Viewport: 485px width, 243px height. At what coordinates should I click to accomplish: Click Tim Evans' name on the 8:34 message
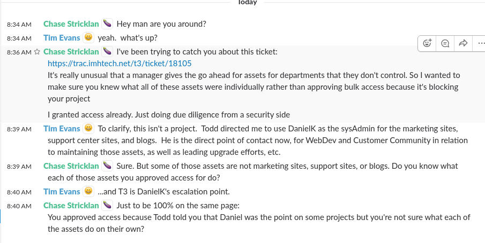[x=62, y=38]
